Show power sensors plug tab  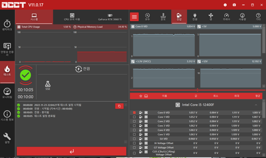tap(195, 17)
